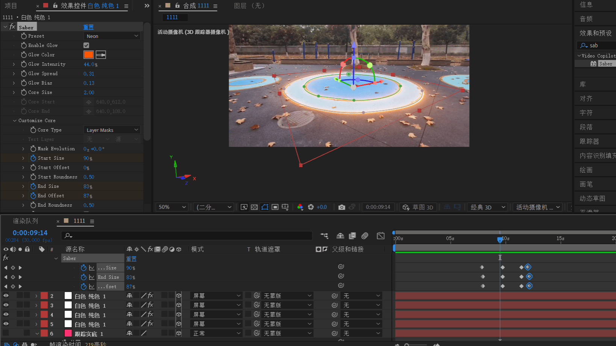Click the 草图 3D button

click(418, 207)
